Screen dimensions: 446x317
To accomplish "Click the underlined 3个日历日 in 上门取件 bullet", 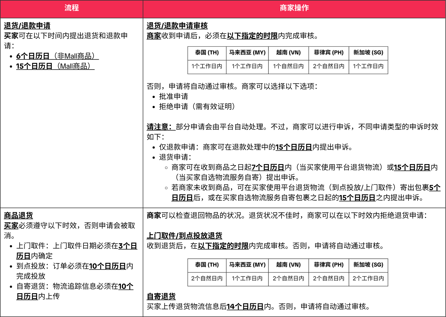I will (128, 246).
